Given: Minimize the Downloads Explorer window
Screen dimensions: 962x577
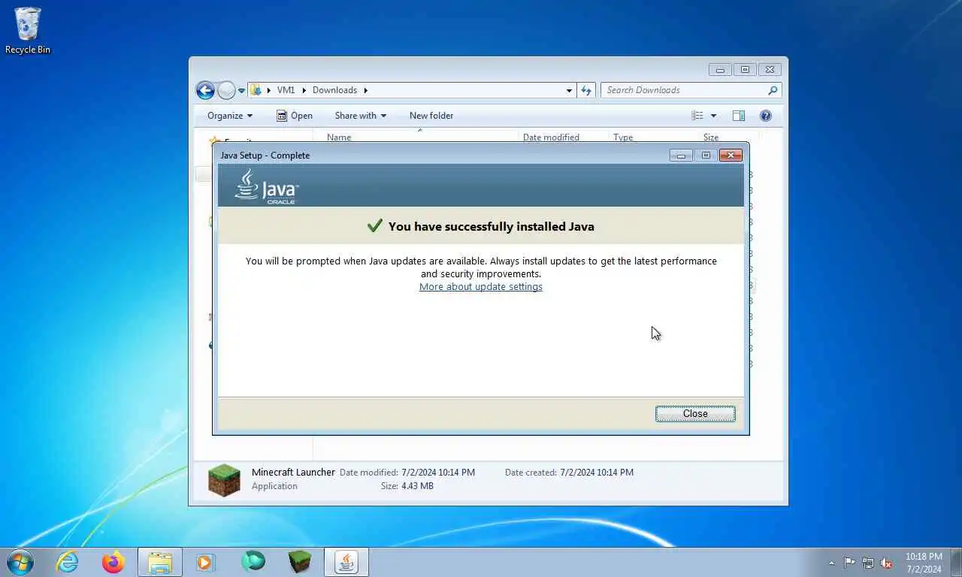Looking at the screenshot, I should pyautogui.click(x=720, y=70).
